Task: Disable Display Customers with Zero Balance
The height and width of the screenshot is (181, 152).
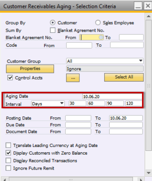Action: pyautogui.click(x=8, y=153)
